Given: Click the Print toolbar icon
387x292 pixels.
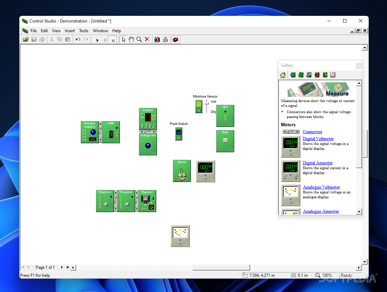Looking at the screenshot, I should (x=42, y=39).
